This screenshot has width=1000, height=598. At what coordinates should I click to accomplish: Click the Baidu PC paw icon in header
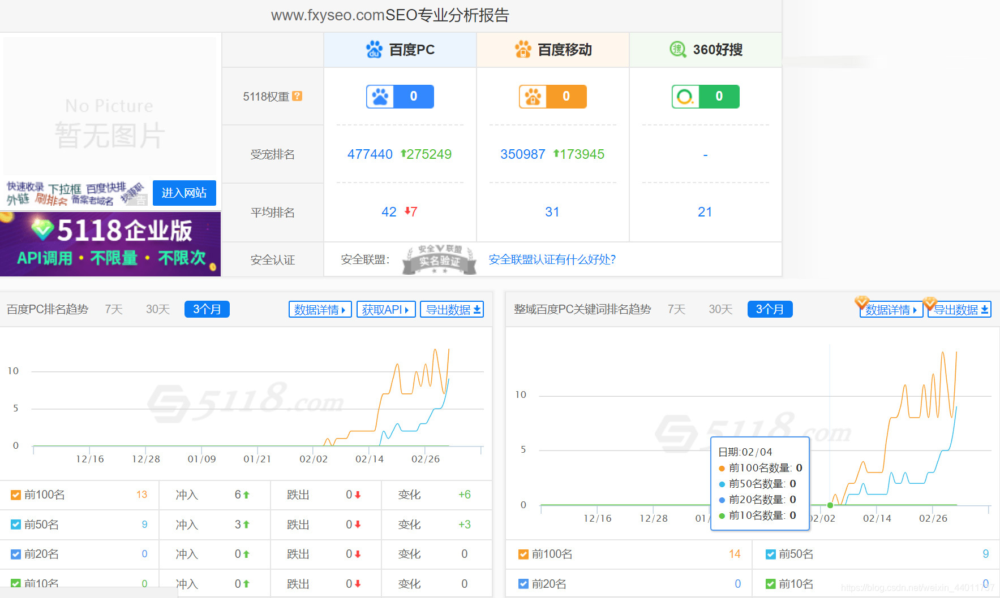point(374,50)
